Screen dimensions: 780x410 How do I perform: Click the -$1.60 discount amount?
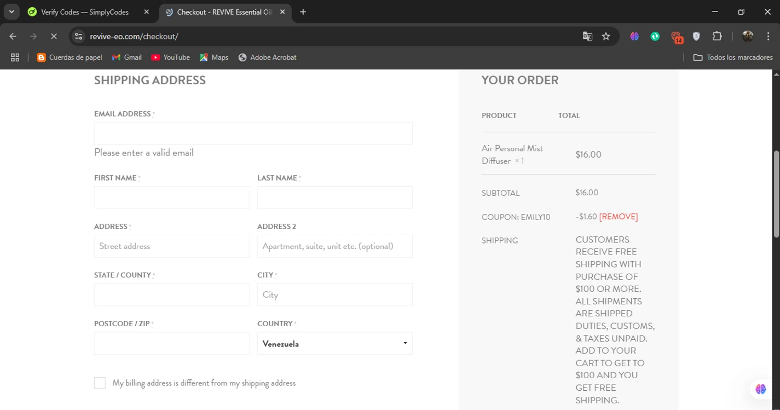click(586, 216)
